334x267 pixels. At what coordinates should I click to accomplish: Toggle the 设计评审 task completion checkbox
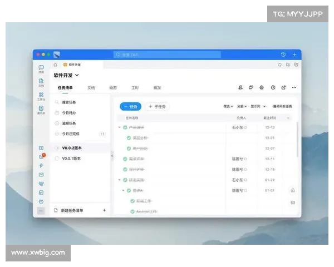pos(125,169)
